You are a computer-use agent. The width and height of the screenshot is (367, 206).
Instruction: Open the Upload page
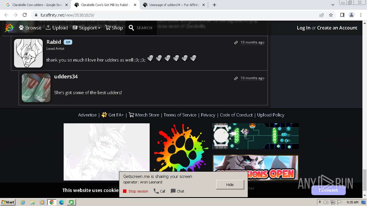click(57, 28)
